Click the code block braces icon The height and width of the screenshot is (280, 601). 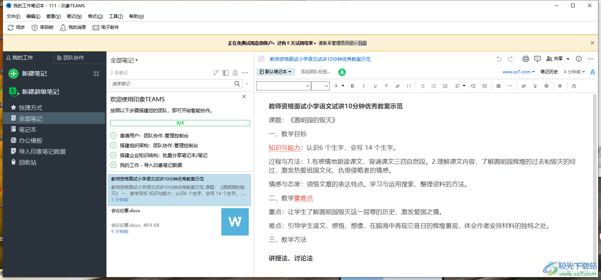point(409,86)
